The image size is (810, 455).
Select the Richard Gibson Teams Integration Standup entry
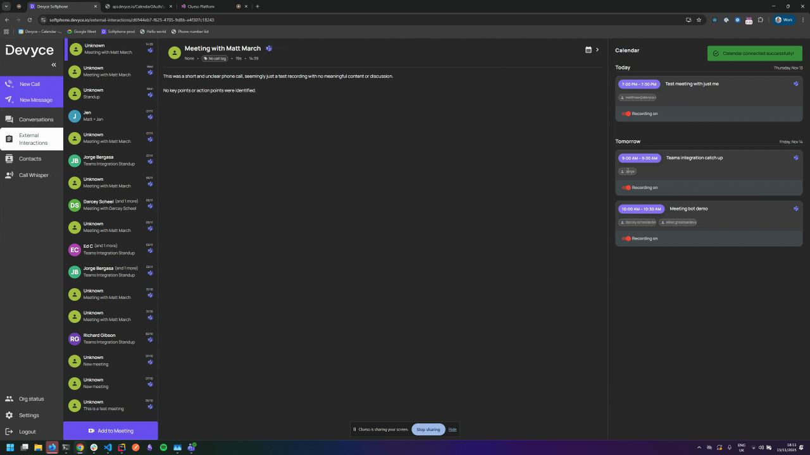point(111,339)
